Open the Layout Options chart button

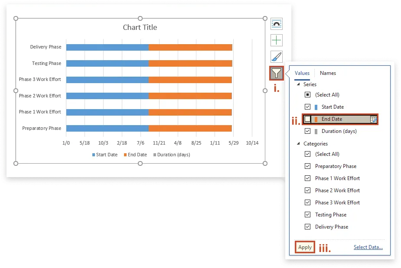point(277,24)
